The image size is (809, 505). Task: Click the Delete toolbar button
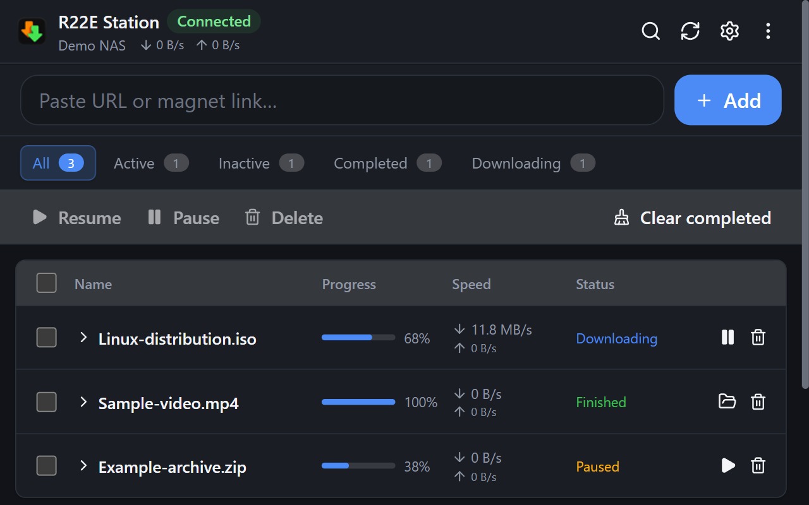284,218
